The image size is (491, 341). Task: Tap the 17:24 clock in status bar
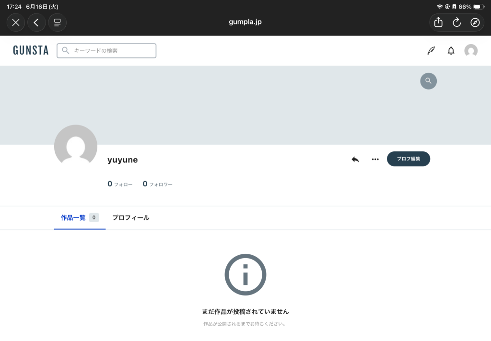[x=14, y=7]
